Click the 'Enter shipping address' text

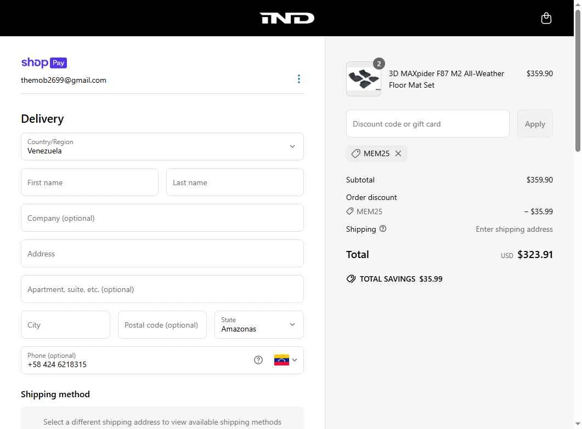tap(514, 229)
